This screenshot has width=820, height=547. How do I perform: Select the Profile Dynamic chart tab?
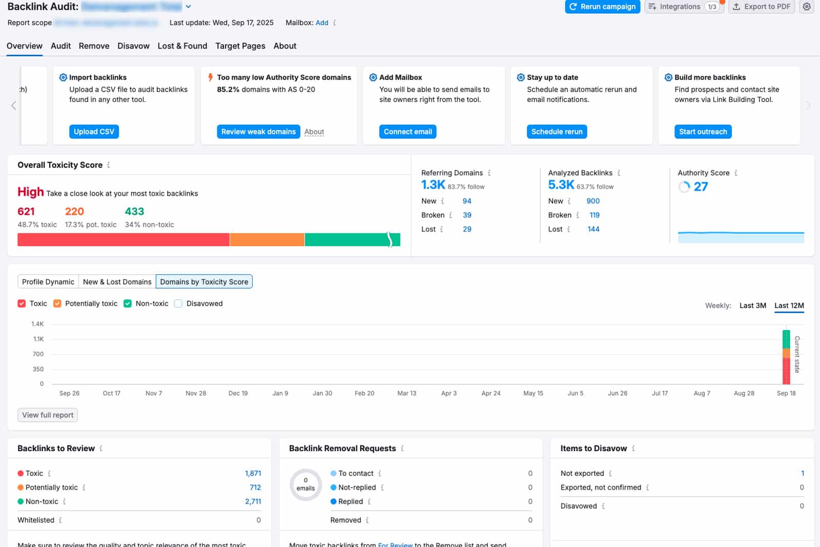48,282
